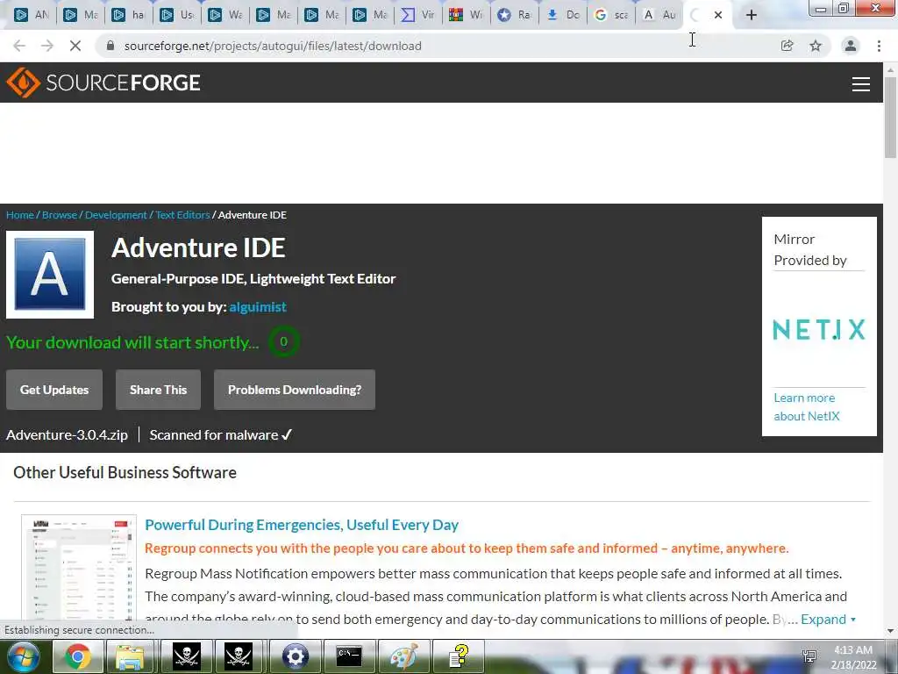Image resolution: width=898 pixels, height=674 pixels.
Task: Share this page via toolbar share icon
Action: pos(787,46)
